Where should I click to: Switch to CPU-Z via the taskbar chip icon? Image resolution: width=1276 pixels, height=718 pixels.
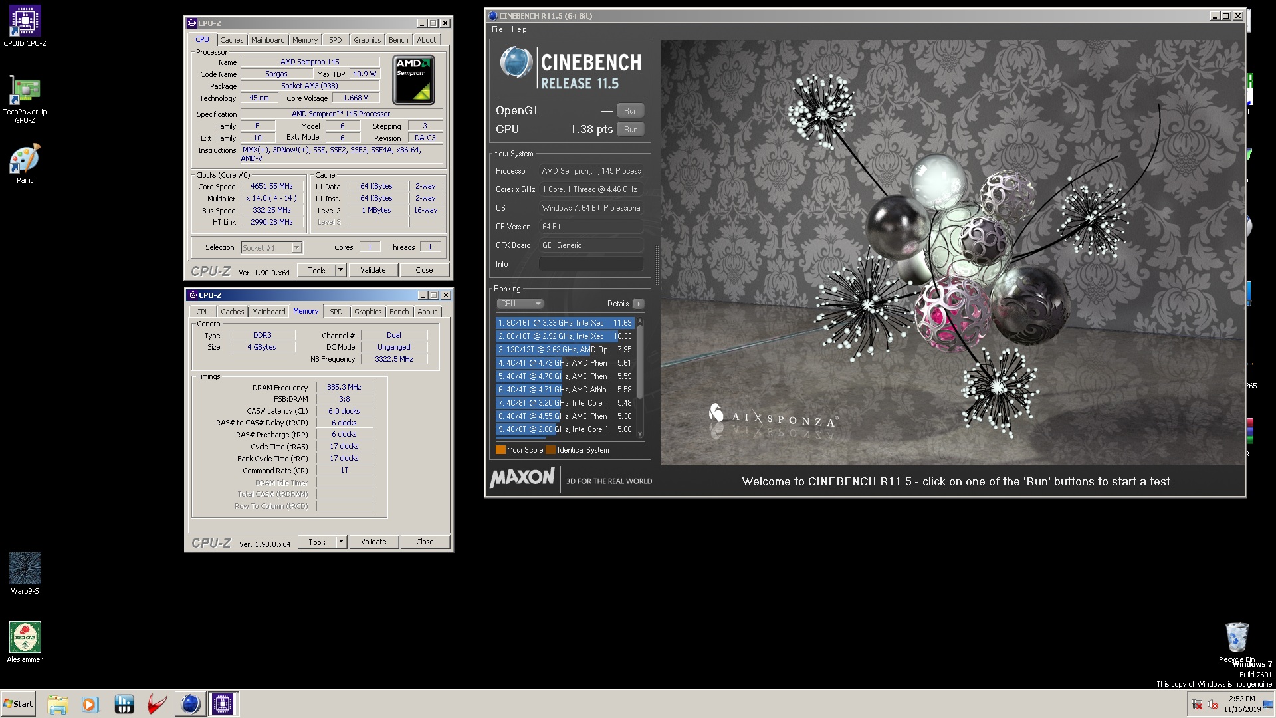click(x=223, y=704)
